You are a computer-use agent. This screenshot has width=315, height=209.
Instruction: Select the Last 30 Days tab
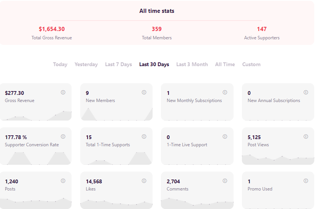(154, 64)
